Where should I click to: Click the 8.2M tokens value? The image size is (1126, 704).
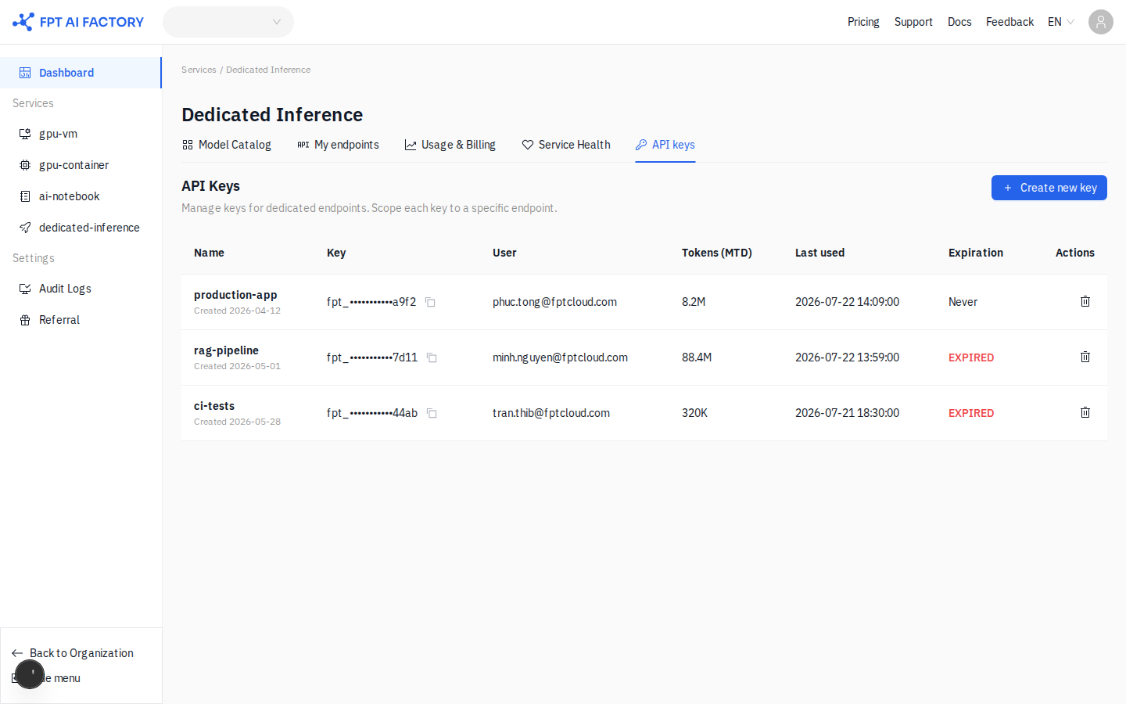pyautogui.click(x=694, y=302)
